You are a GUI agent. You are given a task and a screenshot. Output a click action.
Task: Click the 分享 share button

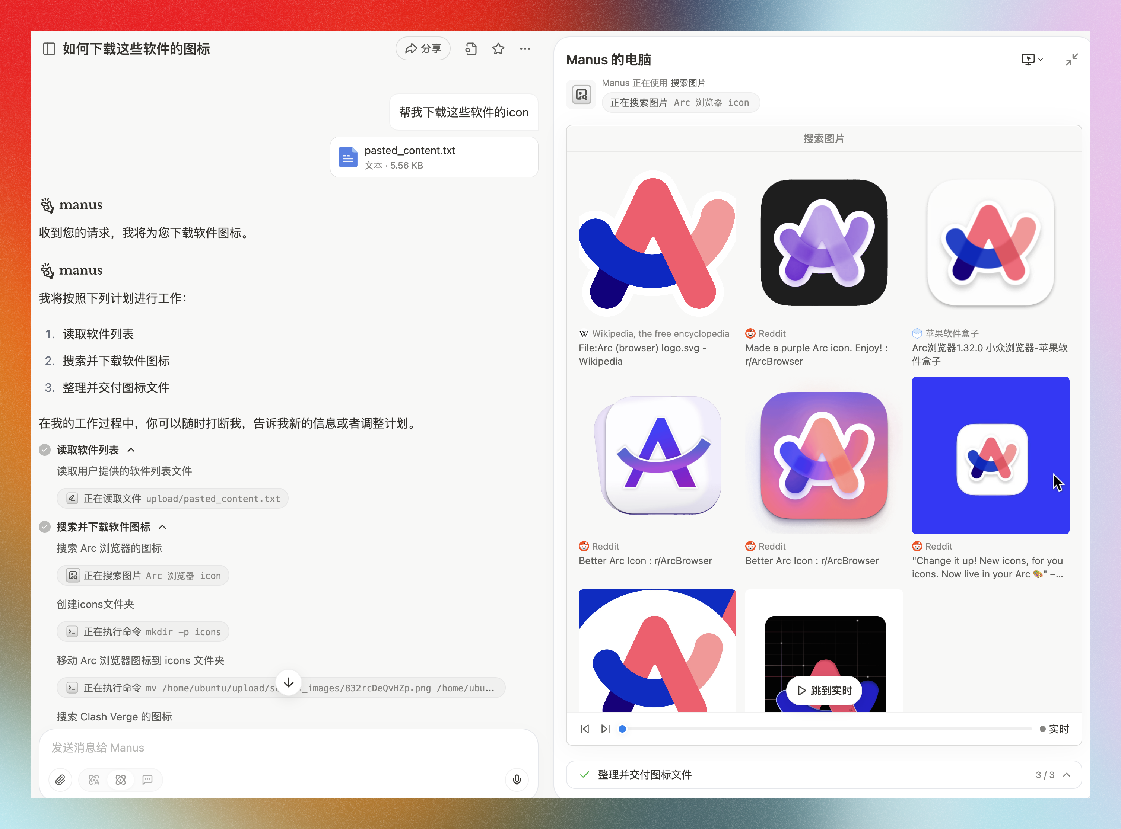423,49
